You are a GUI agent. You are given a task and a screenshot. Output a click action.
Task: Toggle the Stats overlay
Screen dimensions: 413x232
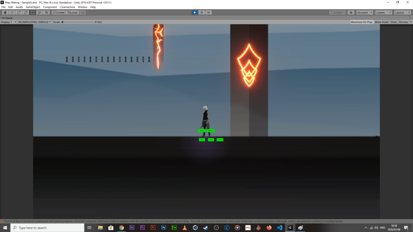394,22
